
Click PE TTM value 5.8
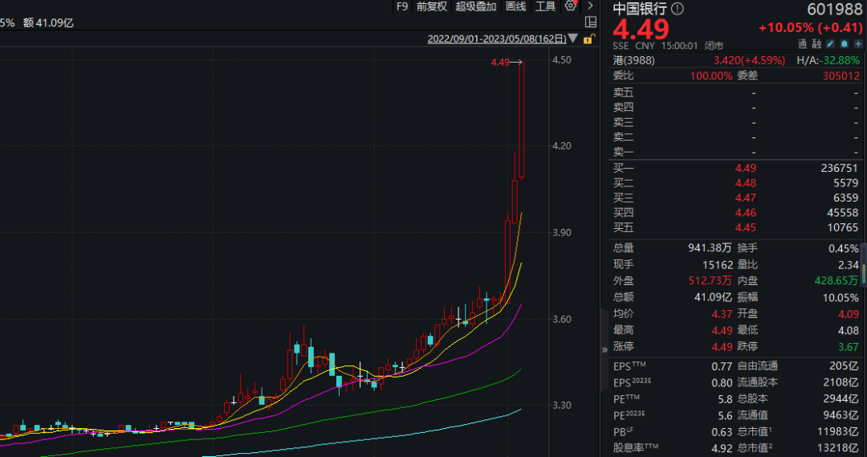click(x=725, y=399)
